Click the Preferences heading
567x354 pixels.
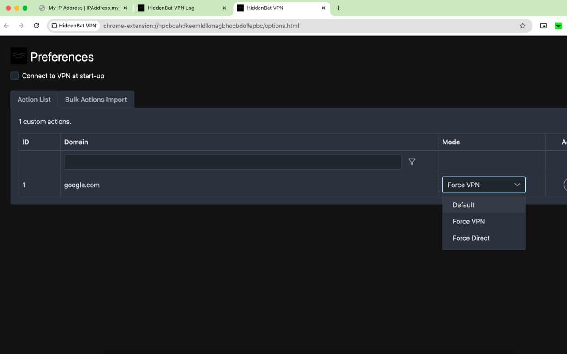tap(62, 57)
